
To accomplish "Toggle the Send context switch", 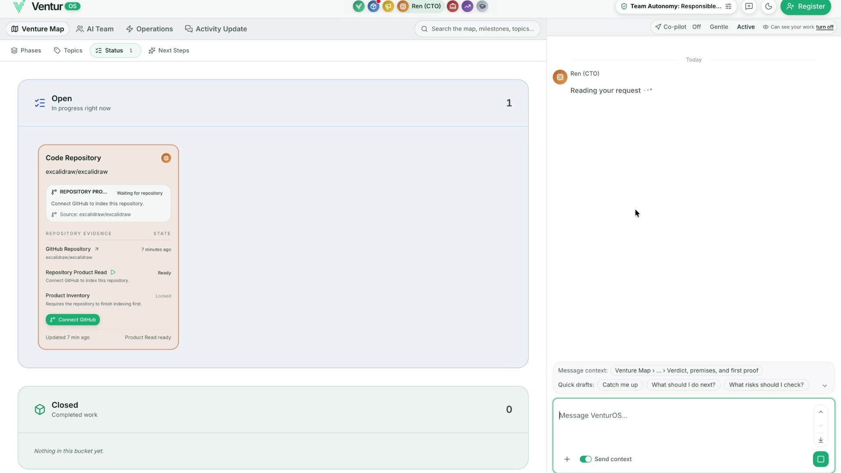I will click(x=586, y=459).
